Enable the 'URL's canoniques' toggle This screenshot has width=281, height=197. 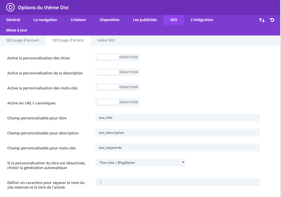click(x=117, y=102)
